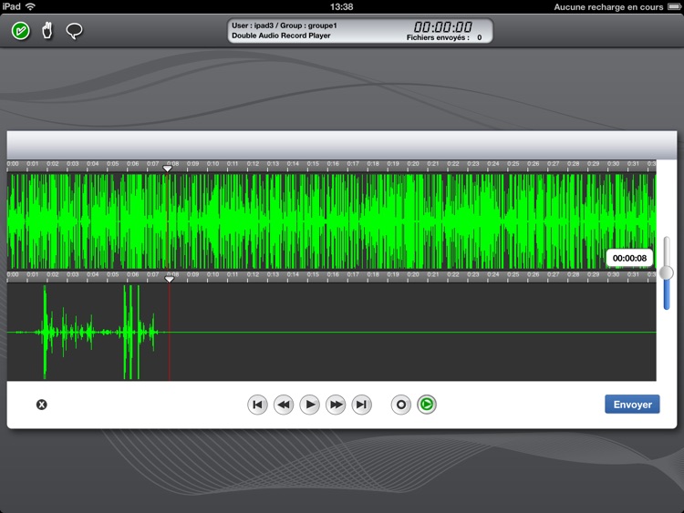Click the upper green master waveform
The image size is (684, 513).
(332, 221)
